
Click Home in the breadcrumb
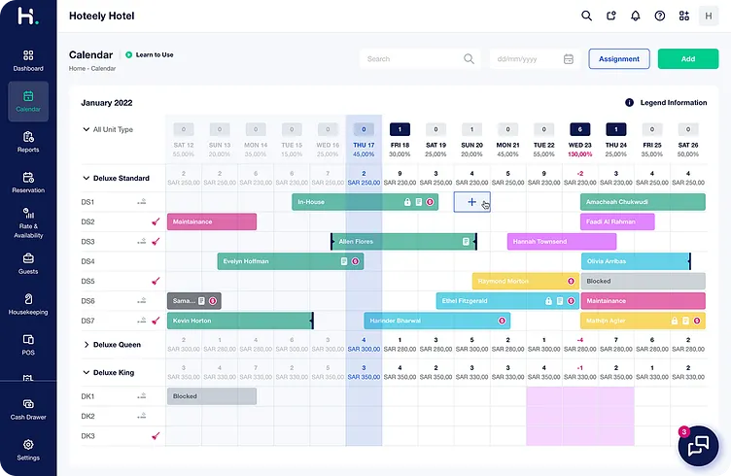pyautogui.click(x=77, y=68)
